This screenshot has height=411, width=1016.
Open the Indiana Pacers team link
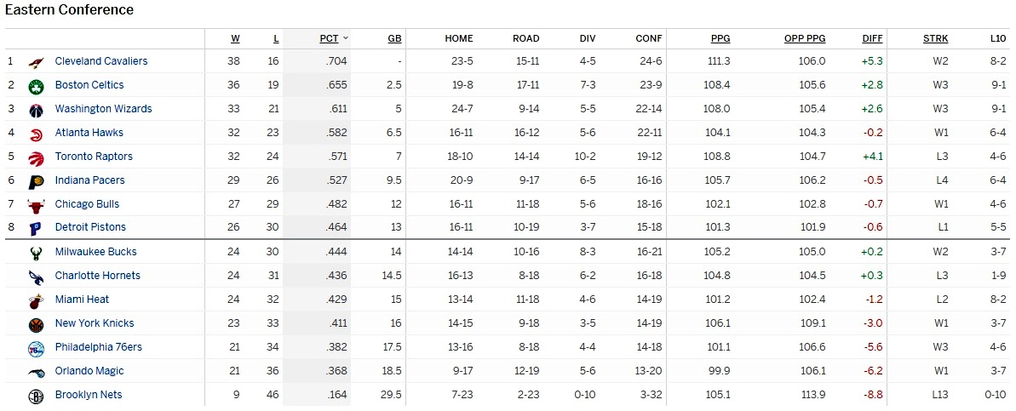[89, 180]
